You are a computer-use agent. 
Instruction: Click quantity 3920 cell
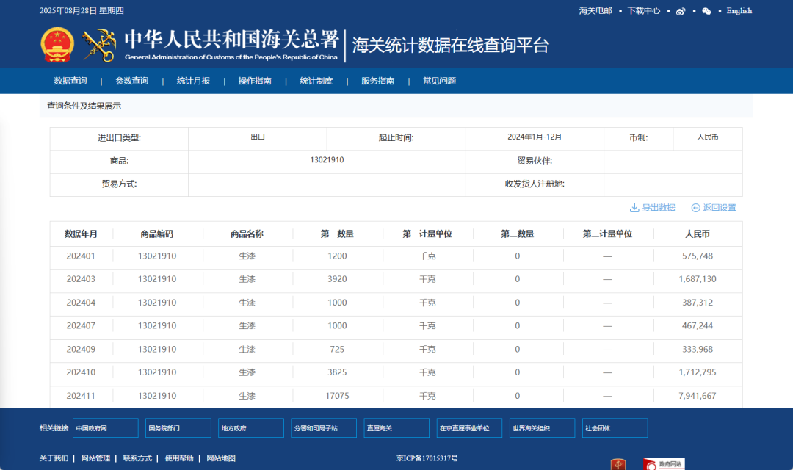click(337, 279)
